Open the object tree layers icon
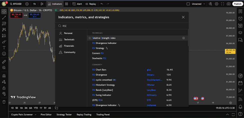Screen dimensions: 244x118 (x=240, y=33)
